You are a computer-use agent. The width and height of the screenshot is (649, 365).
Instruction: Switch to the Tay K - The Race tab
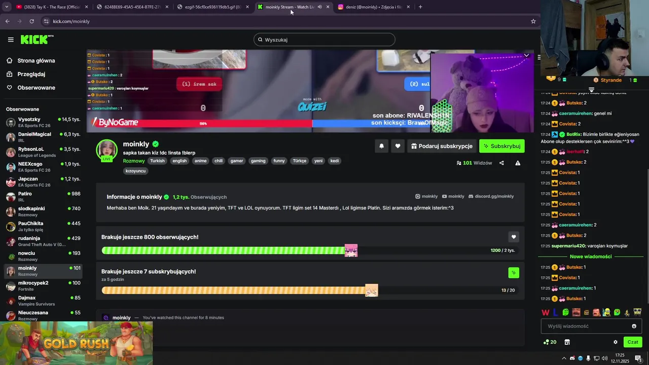click(52, 7)
